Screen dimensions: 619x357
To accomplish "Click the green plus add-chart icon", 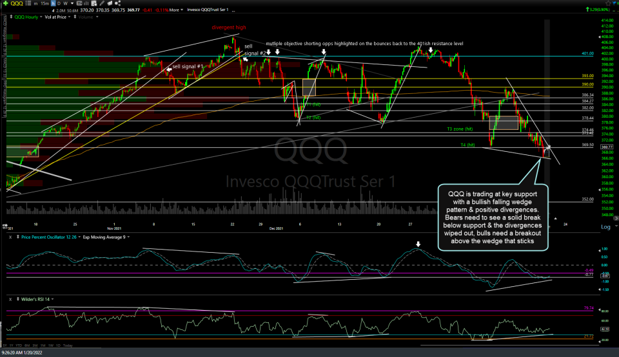I will pyautogui.click(x=6, y=3).
